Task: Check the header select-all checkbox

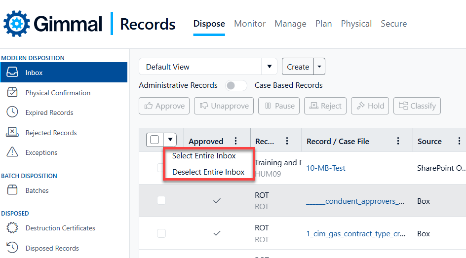Action: pyautogui.click(x=155, y=140)
